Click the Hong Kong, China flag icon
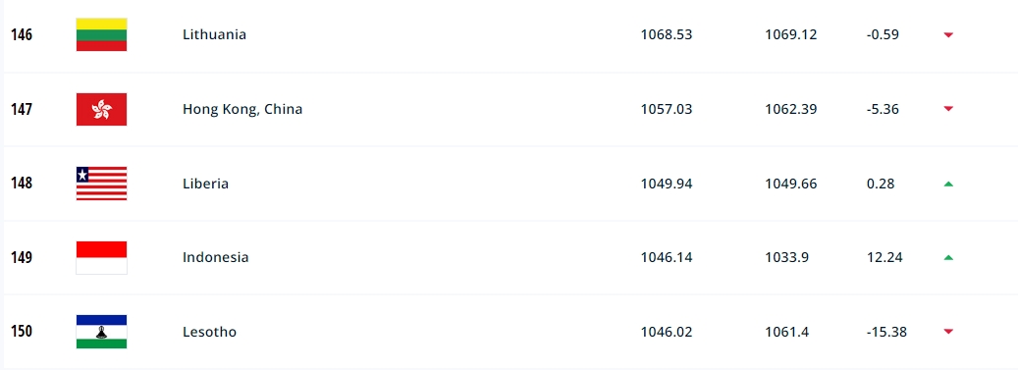The width and height of the screenshot is (1018, 370). pyautogui.click(x=101, y=109)
